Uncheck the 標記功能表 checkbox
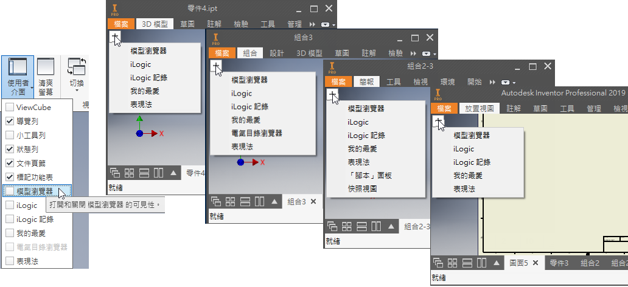Viewport: 628px width, 287px height. click(10, 177)
